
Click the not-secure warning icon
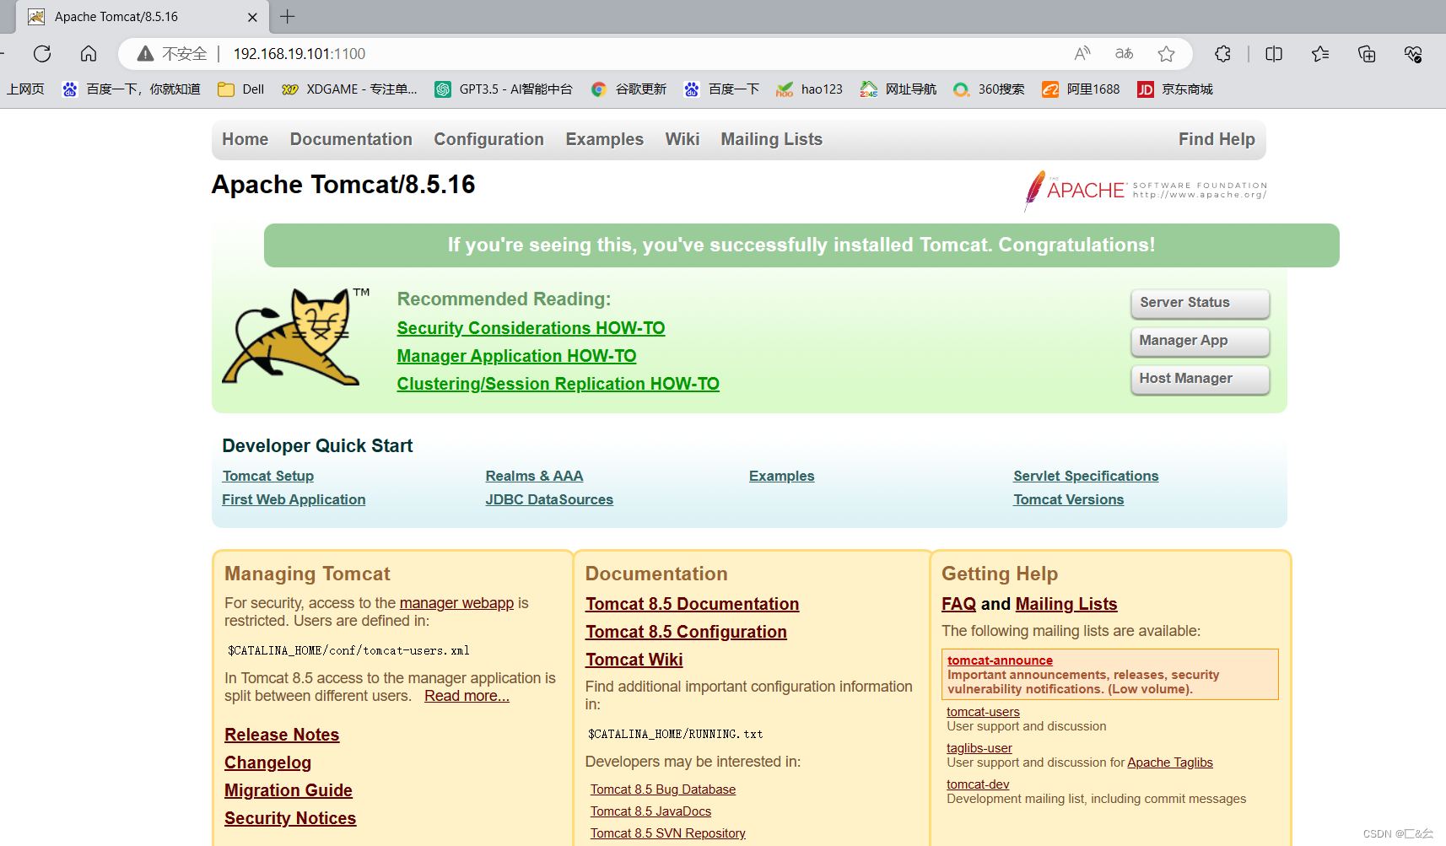click(x=145, y=54)
